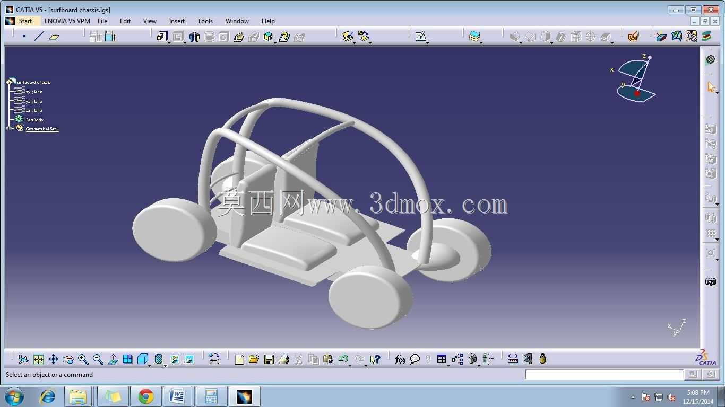Screen dimensions: 725x407
Task: Click the Fit All In icon
Action: point(38,359)
